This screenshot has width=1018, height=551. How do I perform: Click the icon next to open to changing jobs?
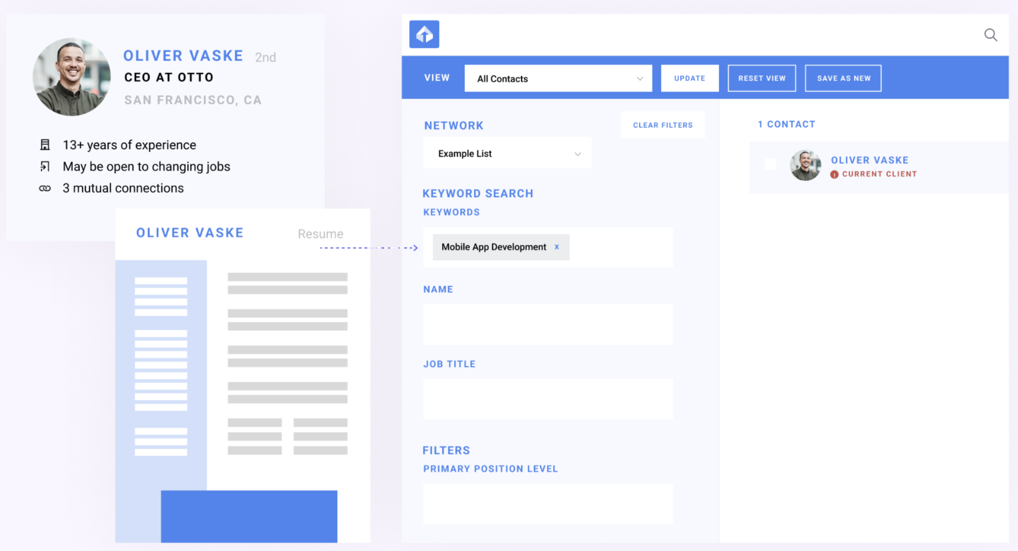tap(45, 166)
